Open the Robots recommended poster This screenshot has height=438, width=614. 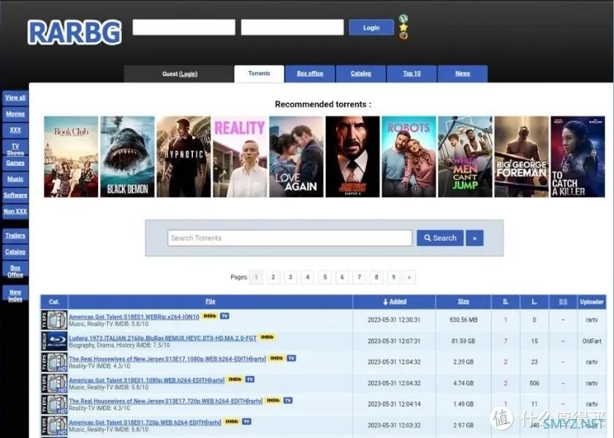pos(409,156)
